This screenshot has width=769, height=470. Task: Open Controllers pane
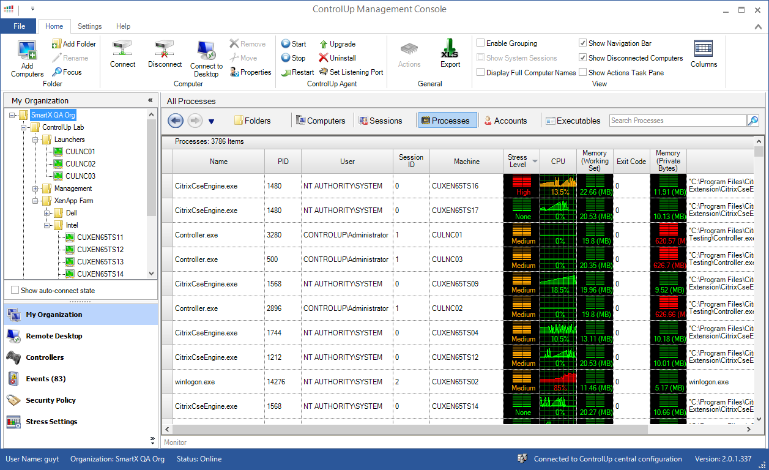pyautogui.click(x=80, y=357)
